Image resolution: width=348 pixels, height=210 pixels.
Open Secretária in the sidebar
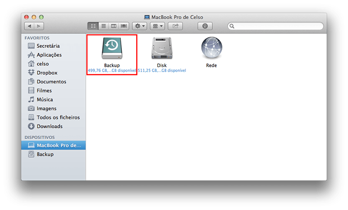tap(54, 46)
